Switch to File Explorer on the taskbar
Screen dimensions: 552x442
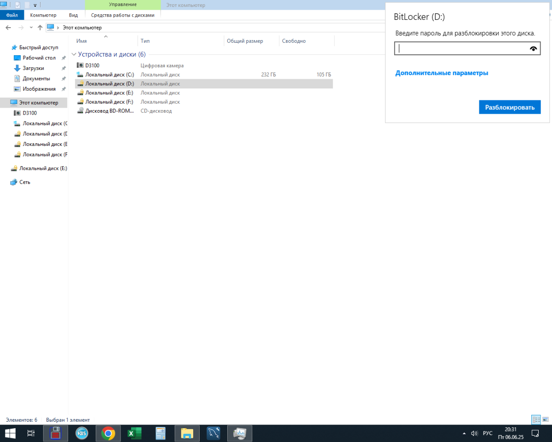pyautogui.click(x=187, y=433)
